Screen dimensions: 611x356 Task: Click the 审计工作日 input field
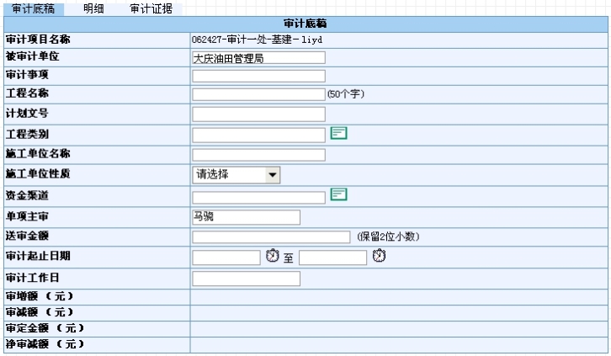(x=246, y=278)
